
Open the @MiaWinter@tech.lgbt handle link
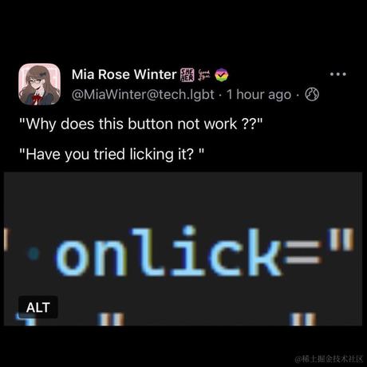pyautogui.click(x=143, y=95)
